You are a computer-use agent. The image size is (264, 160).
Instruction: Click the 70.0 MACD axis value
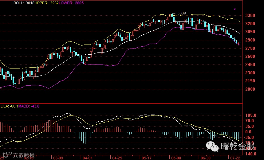click(x=250, y=121)
